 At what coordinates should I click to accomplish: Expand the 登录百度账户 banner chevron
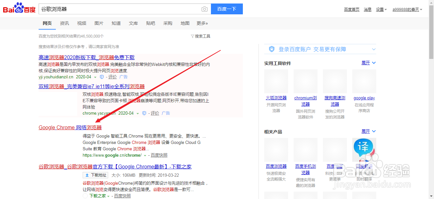click(374, 49)
